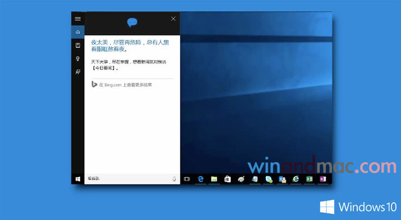Open File Explorer from the taskbar
The image size is (401, 220).
pyautogui.click(x=214, y=179)
